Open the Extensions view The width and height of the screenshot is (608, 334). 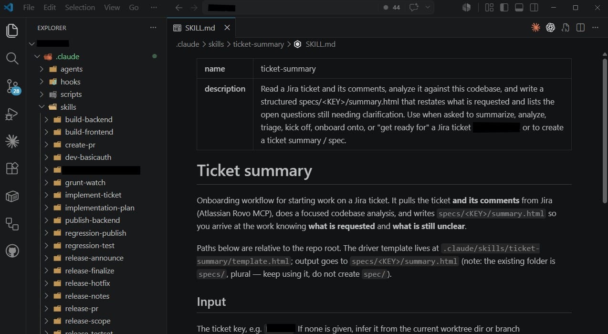click(x=12, y=168)
